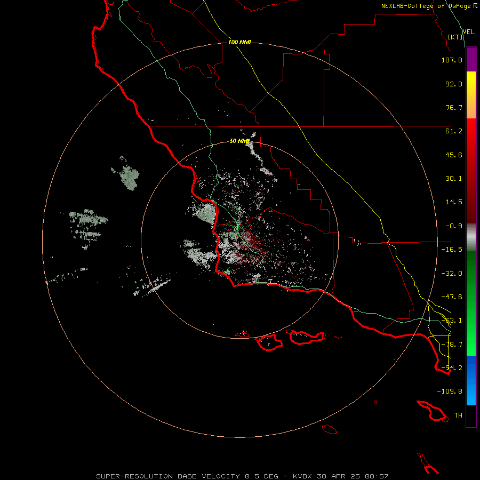Click the Super-Resolution Base Velocity caption
480x480 pixels.
click(x=242, y=476)
